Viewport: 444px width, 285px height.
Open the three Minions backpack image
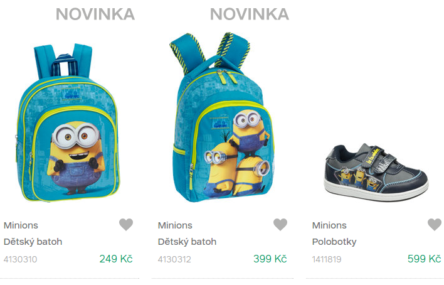(x=222, y=117)
